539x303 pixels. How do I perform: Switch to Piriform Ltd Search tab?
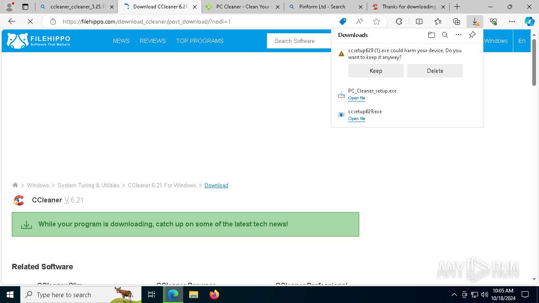point(325,7)
